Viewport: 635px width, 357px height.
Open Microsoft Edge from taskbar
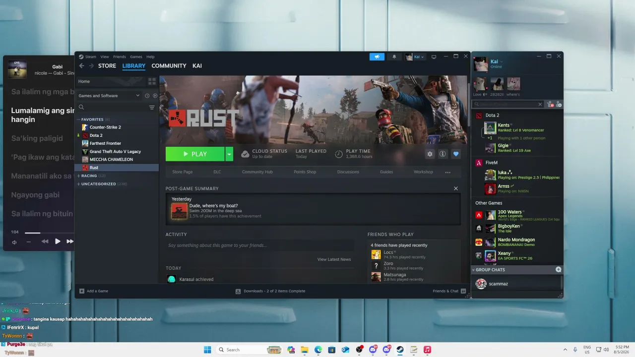click(318, 350)
